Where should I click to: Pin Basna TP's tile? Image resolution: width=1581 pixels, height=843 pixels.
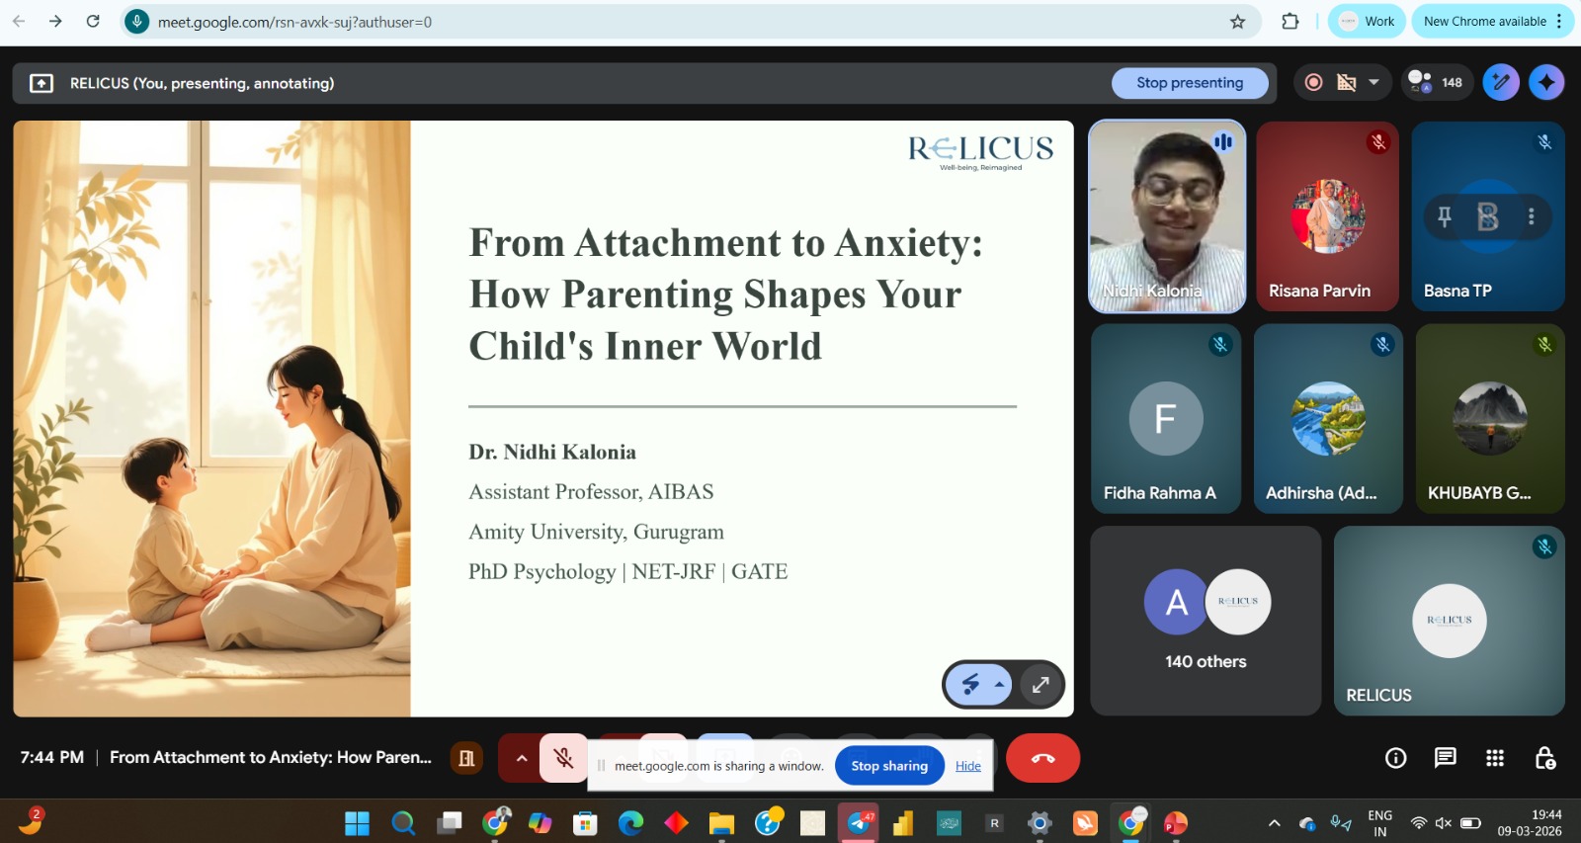1445,216
